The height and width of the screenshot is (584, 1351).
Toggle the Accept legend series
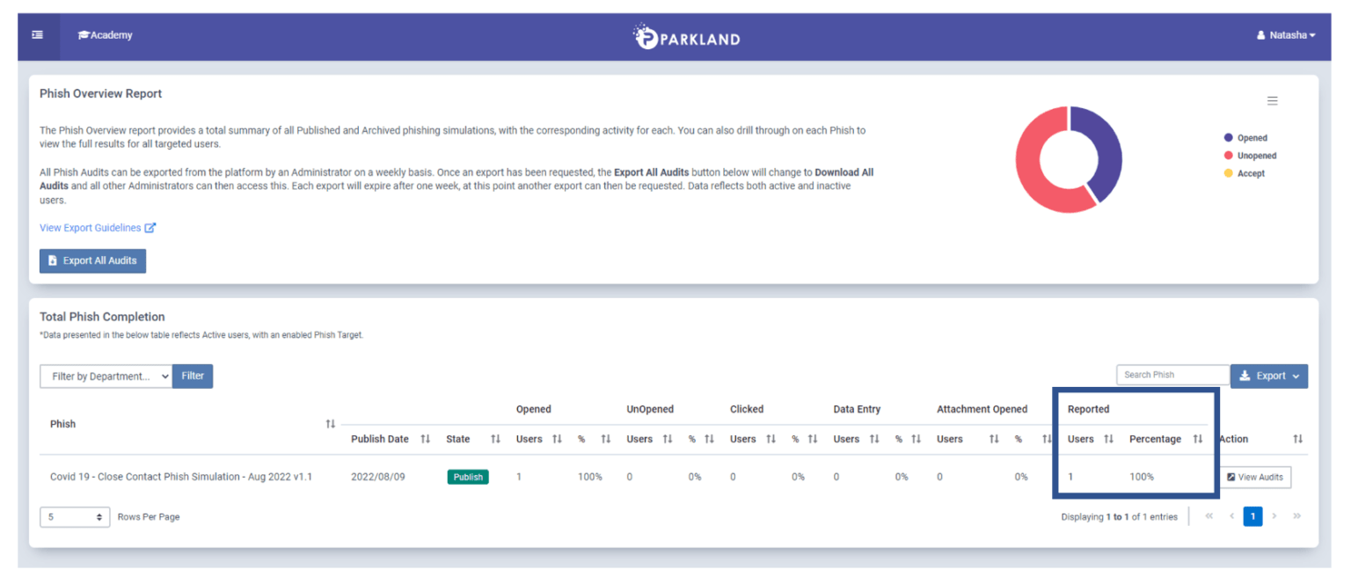1250,173
